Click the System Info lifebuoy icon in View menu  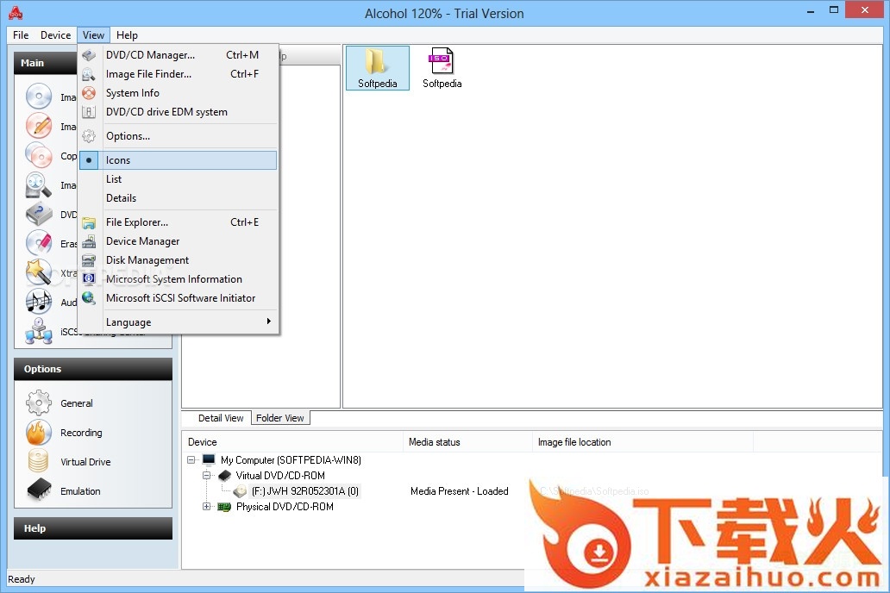[89, 93]
